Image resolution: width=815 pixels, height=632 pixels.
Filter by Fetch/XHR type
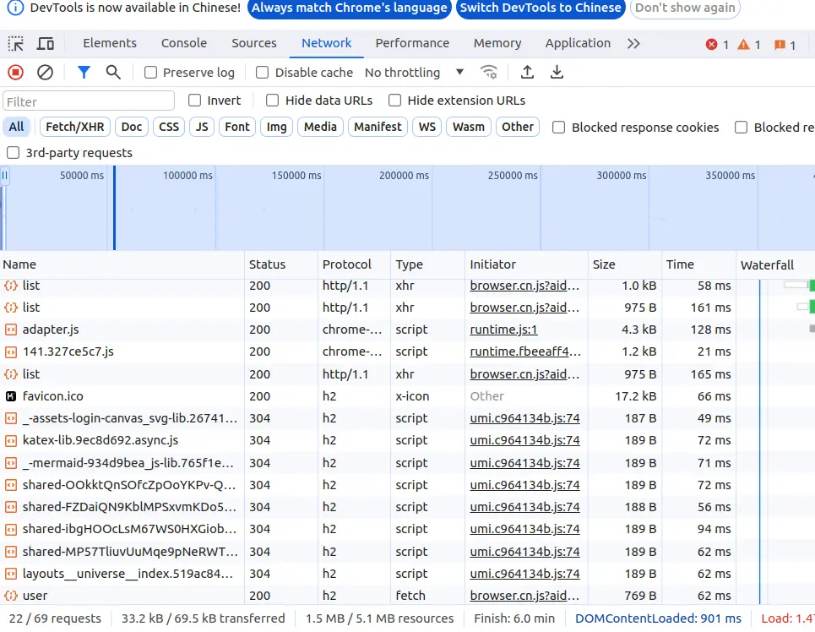(75, 127)
